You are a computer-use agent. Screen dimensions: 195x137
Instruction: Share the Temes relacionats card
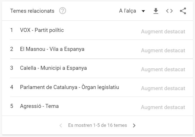(x=183, y=11)
